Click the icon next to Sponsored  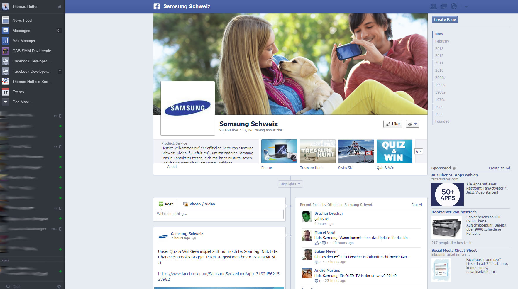pyautogui.click(x=454, y=168)
